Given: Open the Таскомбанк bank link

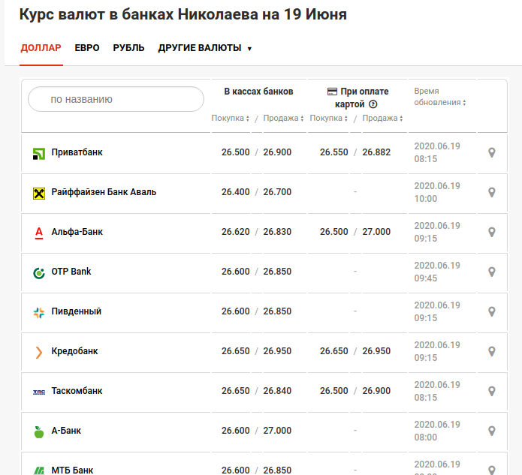Looking at the screenshot, I should 77,391.
